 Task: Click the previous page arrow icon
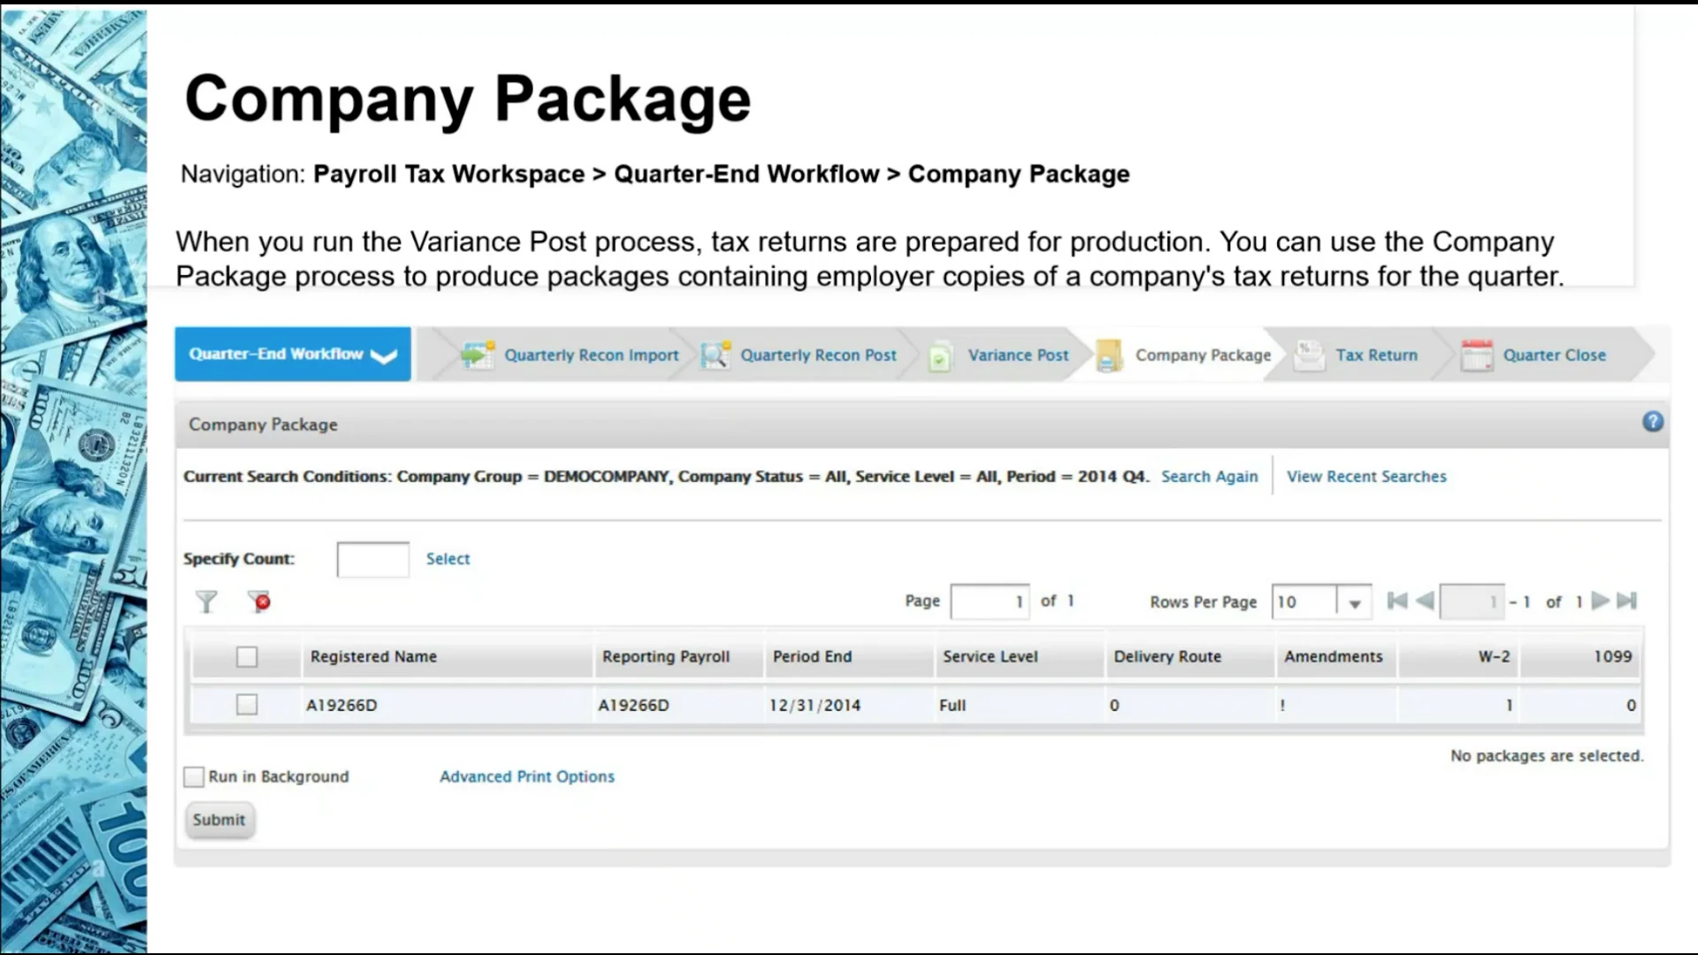[x=1425, y=601]
